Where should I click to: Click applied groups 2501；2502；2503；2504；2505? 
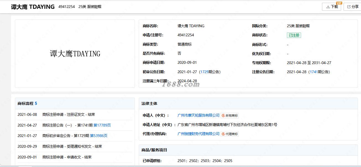click(205, 161)
